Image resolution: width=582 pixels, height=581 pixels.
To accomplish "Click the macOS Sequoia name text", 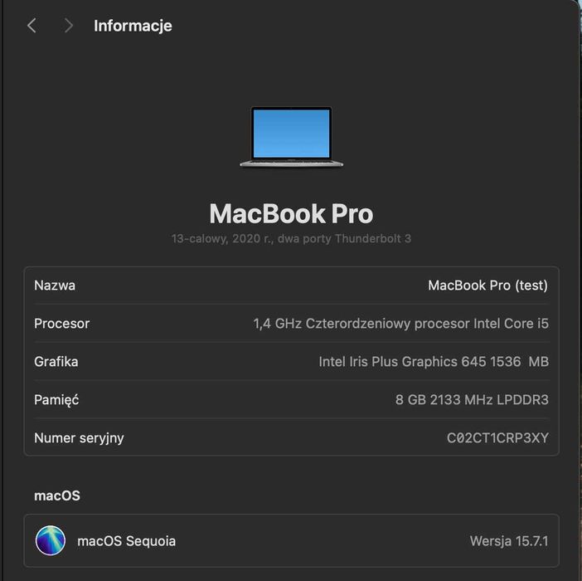I will click(x=127, y=541).
